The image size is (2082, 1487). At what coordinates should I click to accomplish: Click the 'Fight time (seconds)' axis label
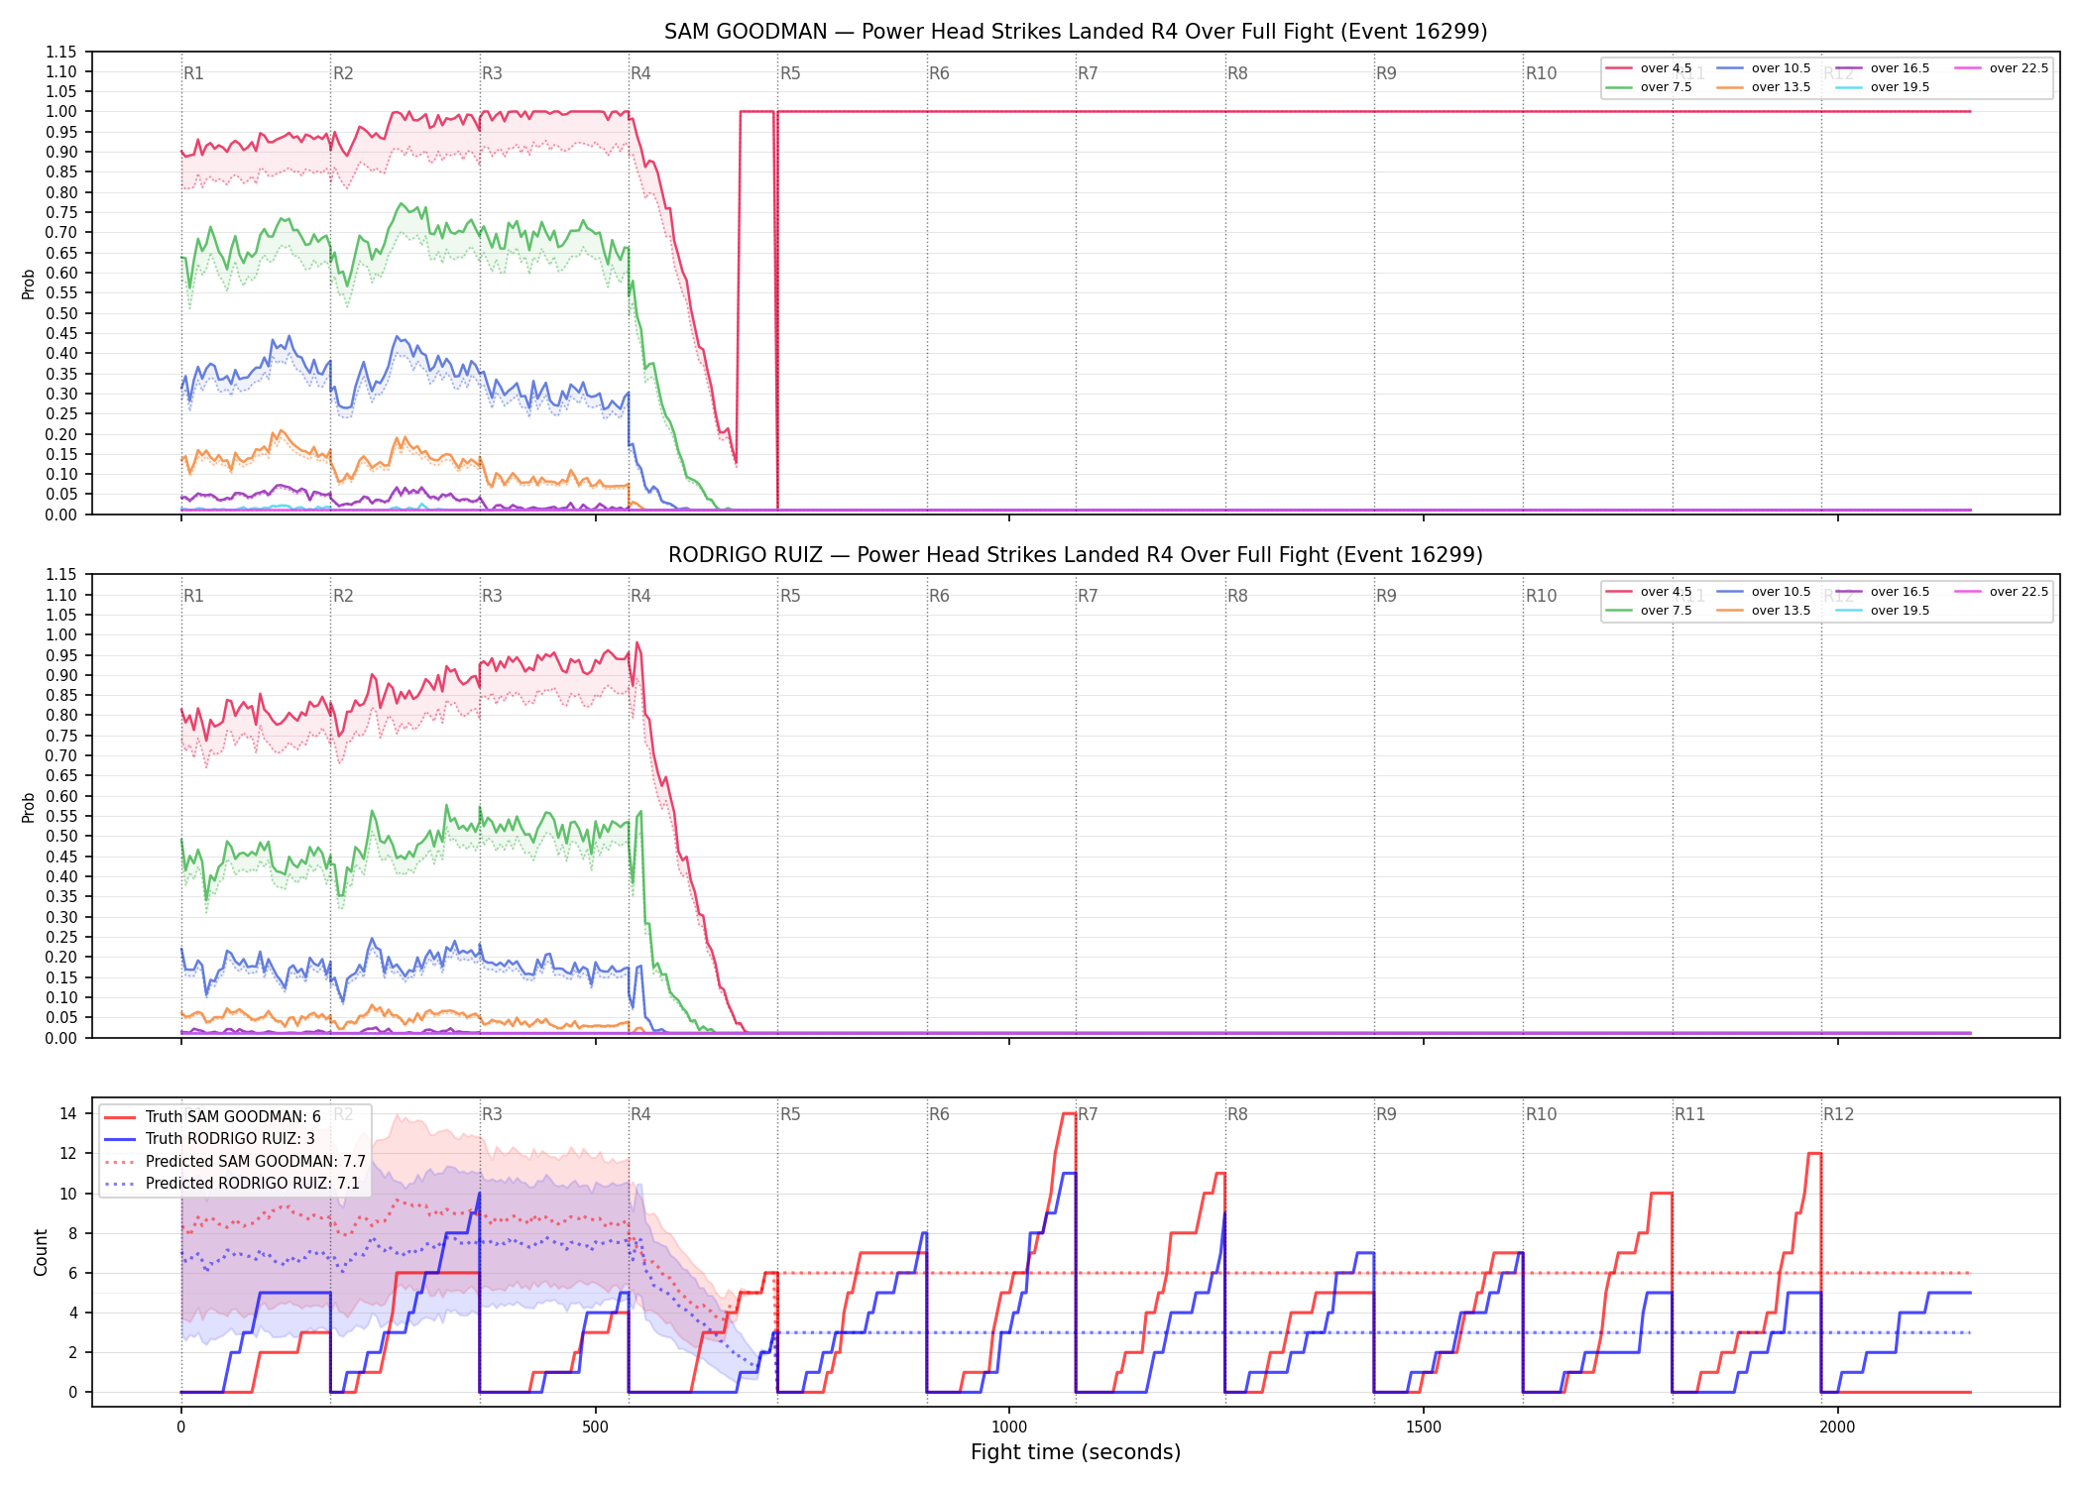pos(1076,1452)
